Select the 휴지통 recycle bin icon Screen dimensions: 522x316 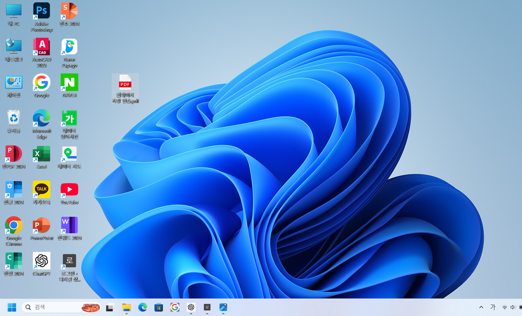[14, 122]
